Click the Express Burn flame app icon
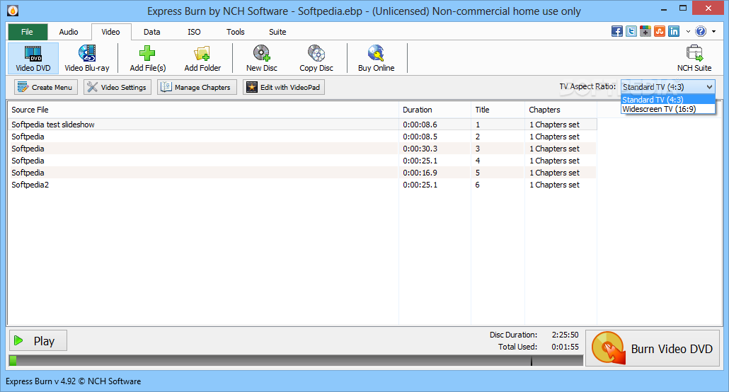 [13, 10]
